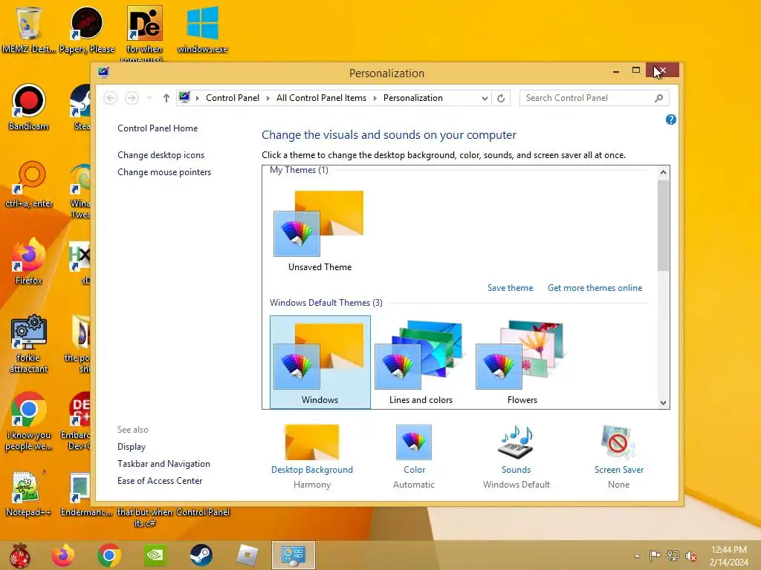Open Firefox from the taskbar
This screenshot has height=570, width=761.
(63, 555)
